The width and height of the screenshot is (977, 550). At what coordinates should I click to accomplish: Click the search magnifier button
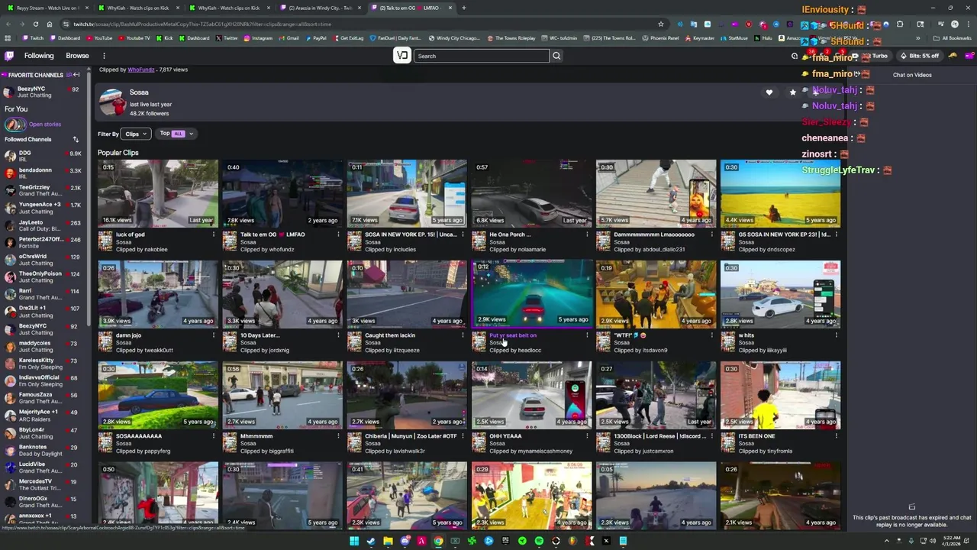(x=556, y=56)
